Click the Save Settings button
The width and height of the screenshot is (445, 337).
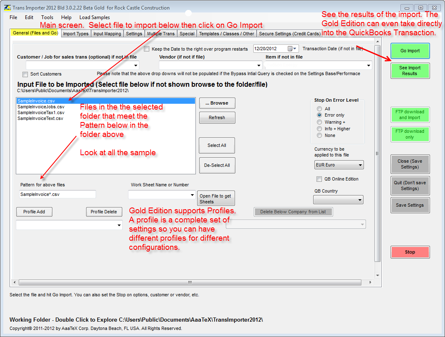(x=410, y=205)
